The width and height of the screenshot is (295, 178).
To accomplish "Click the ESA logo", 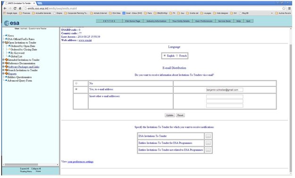I will [x=12, y=23].
